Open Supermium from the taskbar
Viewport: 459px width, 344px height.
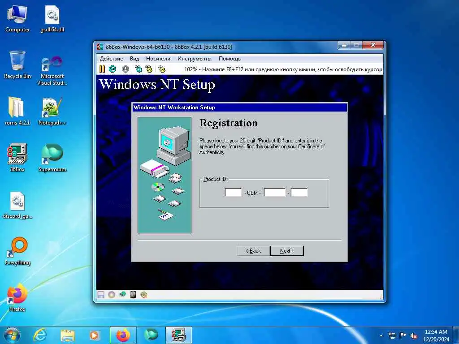151,335
